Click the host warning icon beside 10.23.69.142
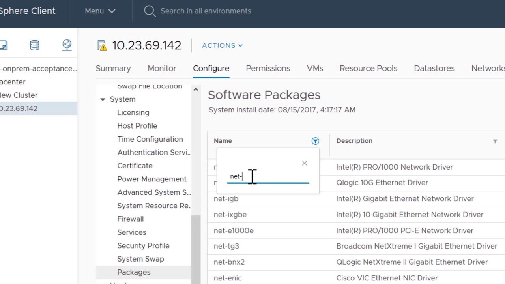The image size is (505, 284). click(x=102, y=46)
